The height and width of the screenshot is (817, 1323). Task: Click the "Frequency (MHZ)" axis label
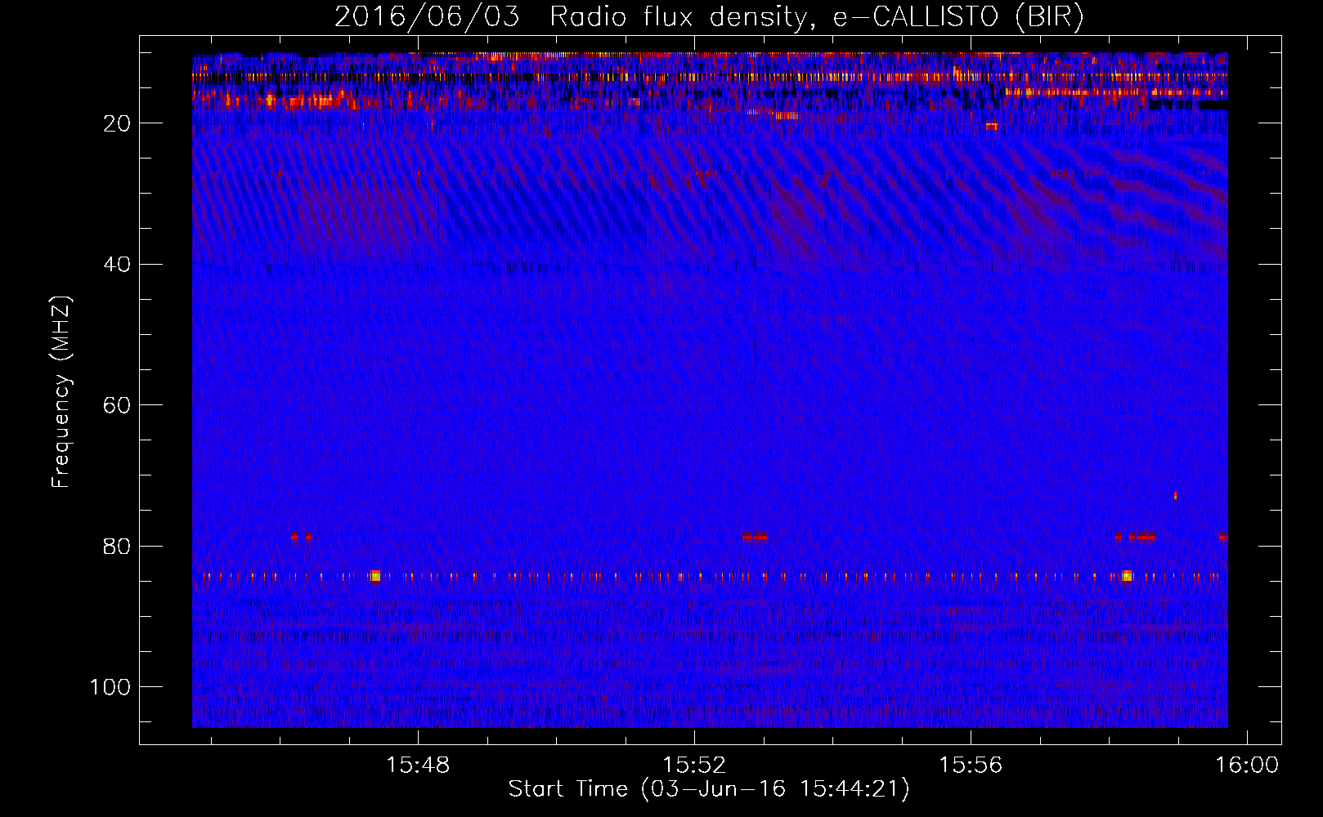(61, 391)
